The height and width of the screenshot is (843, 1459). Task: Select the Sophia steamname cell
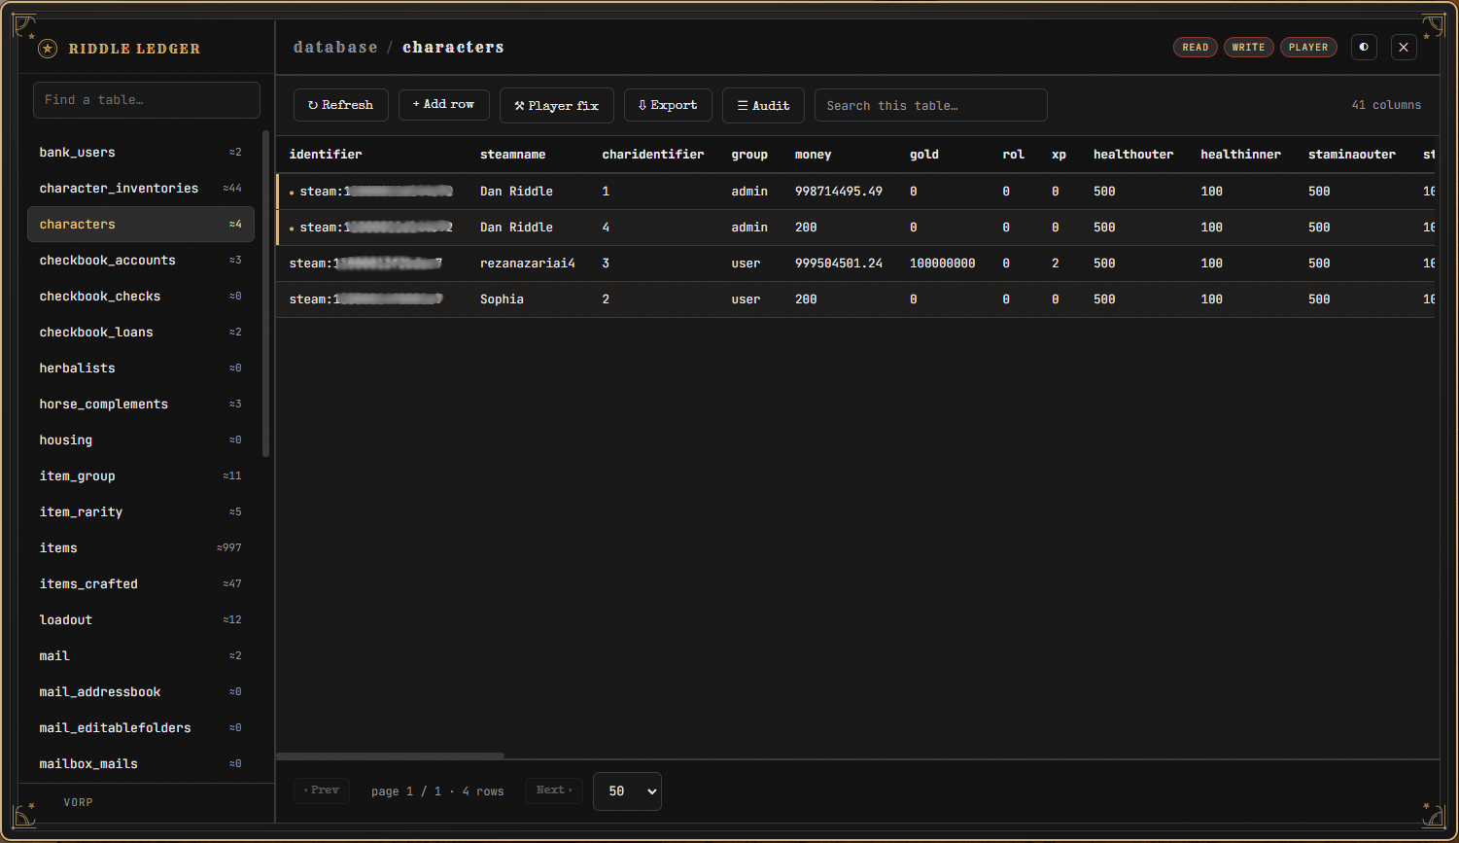click(x=502, y=299)
